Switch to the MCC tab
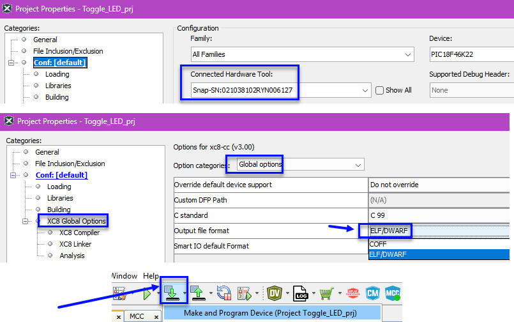This screenshot has height=322, width=514. pos(137,316)
